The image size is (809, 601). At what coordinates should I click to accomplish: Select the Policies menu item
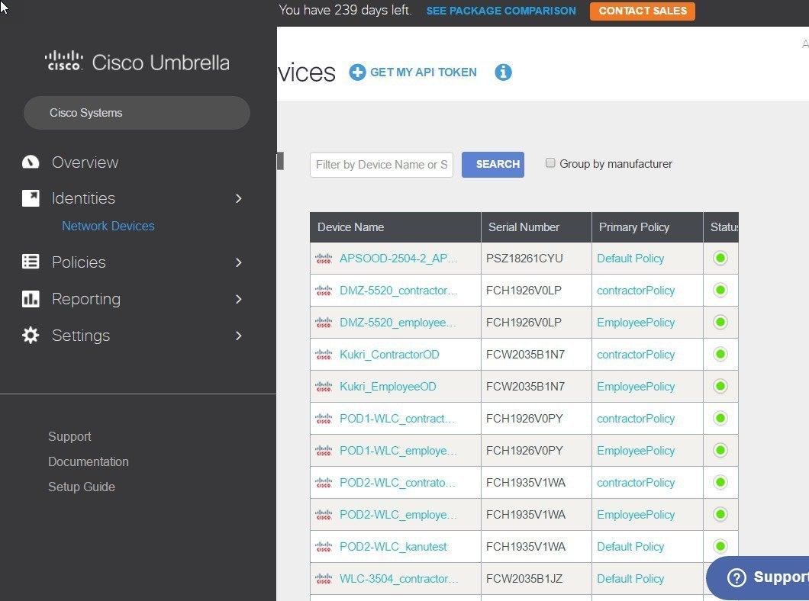pyautogui.click(x=79, y=262)
